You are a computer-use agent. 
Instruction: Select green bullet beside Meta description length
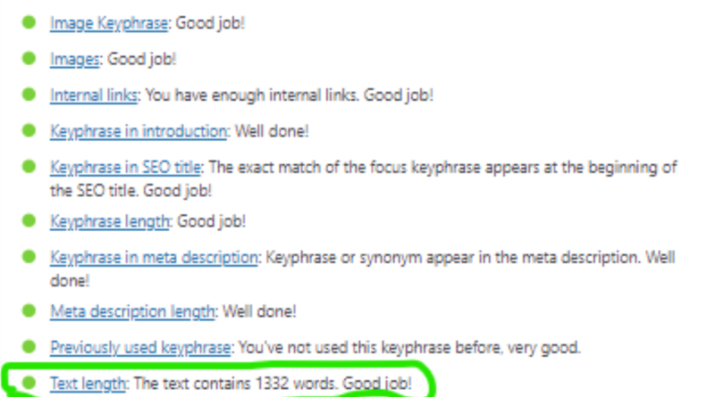pos(29,310)
